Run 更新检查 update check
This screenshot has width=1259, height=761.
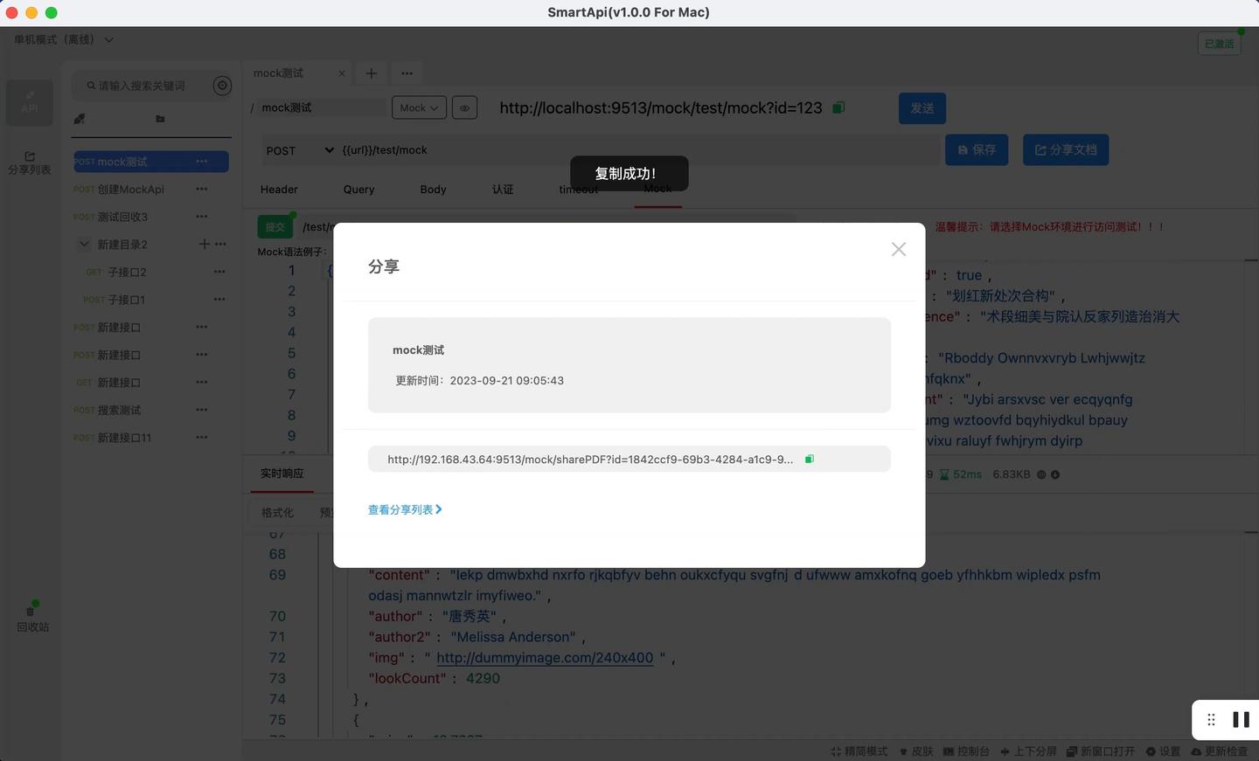click(1223, 751)
